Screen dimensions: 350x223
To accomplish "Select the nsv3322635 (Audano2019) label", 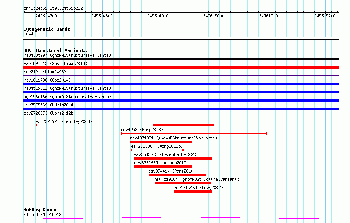I will click(161, 163).
